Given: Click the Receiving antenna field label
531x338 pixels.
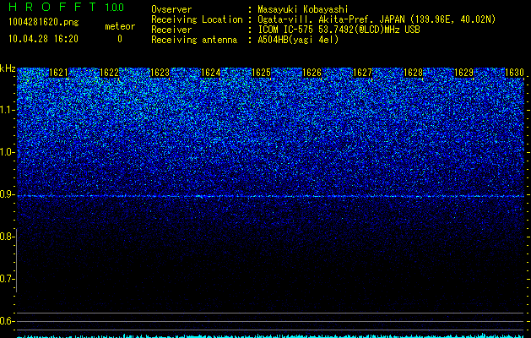Looking at the screenshot, I should [x=194, y=40].
